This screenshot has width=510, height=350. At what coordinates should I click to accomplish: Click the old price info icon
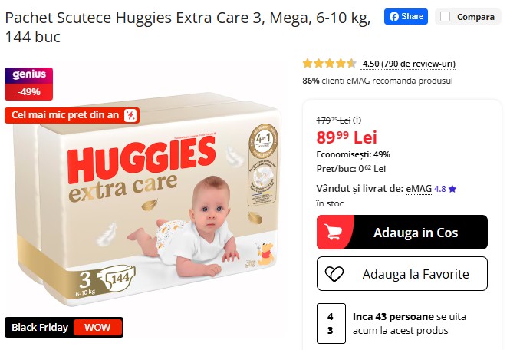(x=357, y=121)
